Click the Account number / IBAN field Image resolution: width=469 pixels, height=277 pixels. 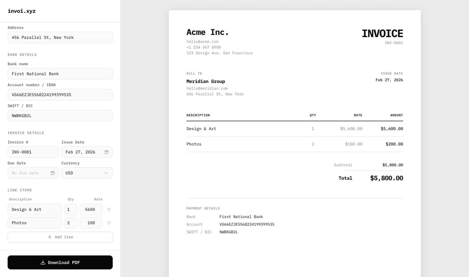[x=60, y=95]
